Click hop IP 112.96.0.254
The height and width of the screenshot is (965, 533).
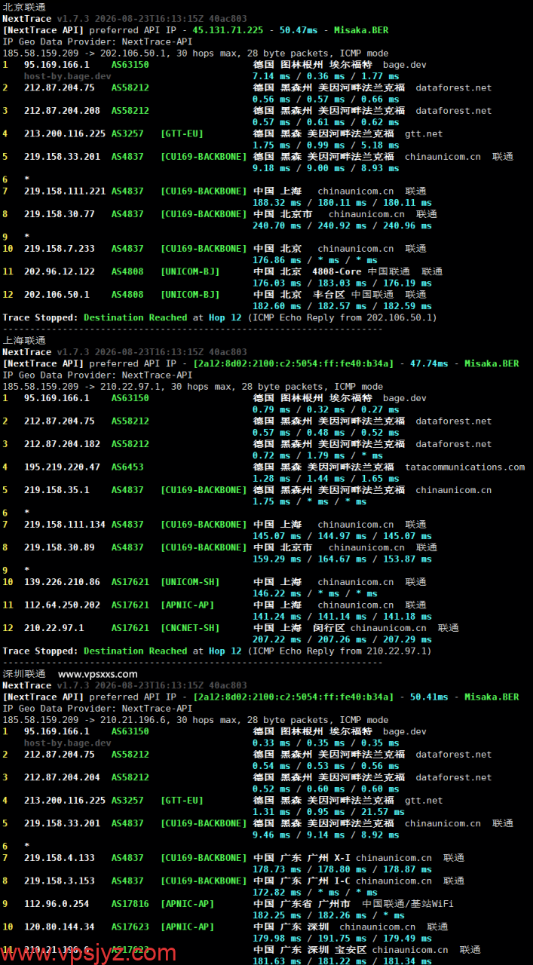tap(57, 904)
